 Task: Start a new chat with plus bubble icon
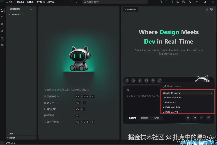tap(207, 9)
